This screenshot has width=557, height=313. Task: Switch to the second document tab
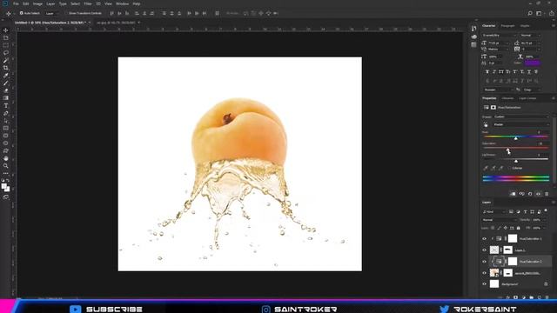117,23
